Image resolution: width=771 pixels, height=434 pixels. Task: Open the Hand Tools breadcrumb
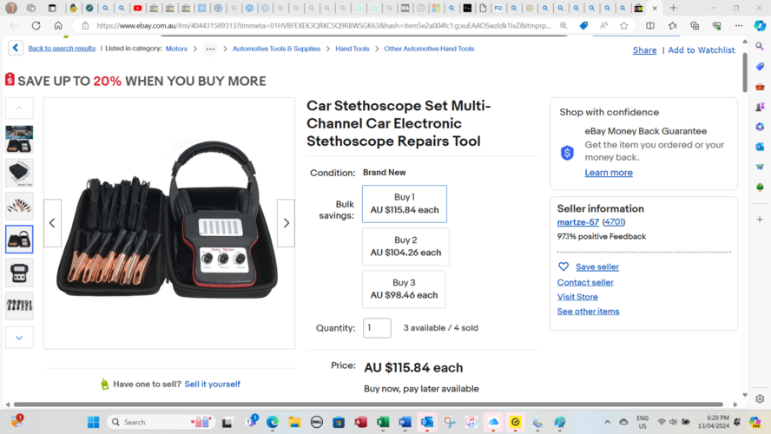(352, 49)
